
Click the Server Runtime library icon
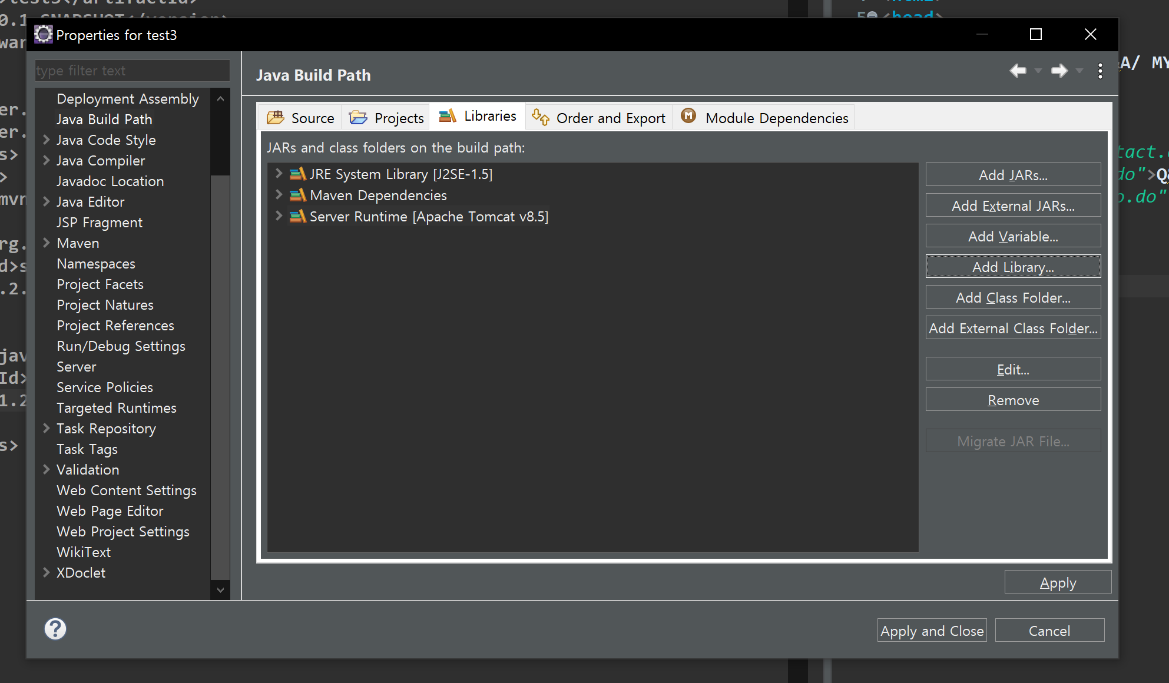[298, 217]
